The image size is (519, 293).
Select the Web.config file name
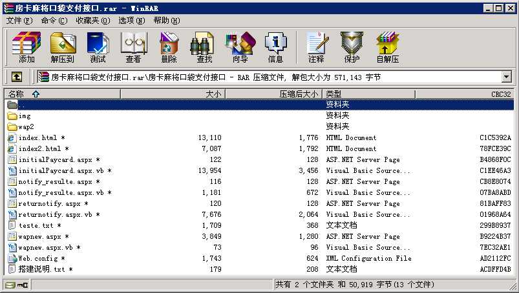point(38,258)
